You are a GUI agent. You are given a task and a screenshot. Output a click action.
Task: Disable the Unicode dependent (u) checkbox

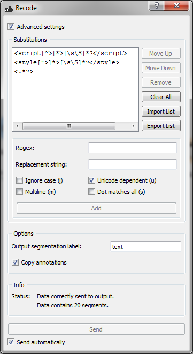91,180
